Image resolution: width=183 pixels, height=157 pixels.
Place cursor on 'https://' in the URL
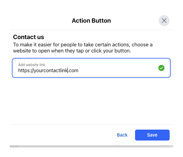point(26,71)
